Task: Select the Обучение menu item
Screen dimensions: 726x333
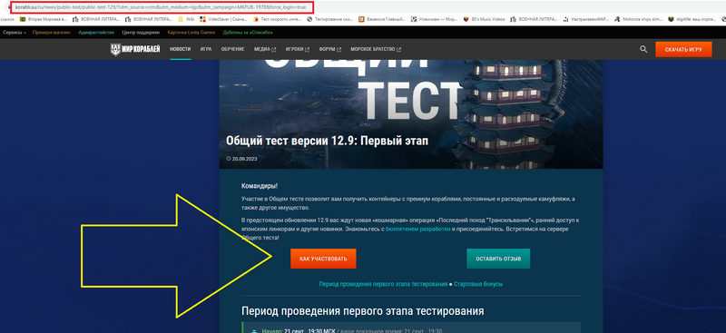Action: tap(232, 49)
